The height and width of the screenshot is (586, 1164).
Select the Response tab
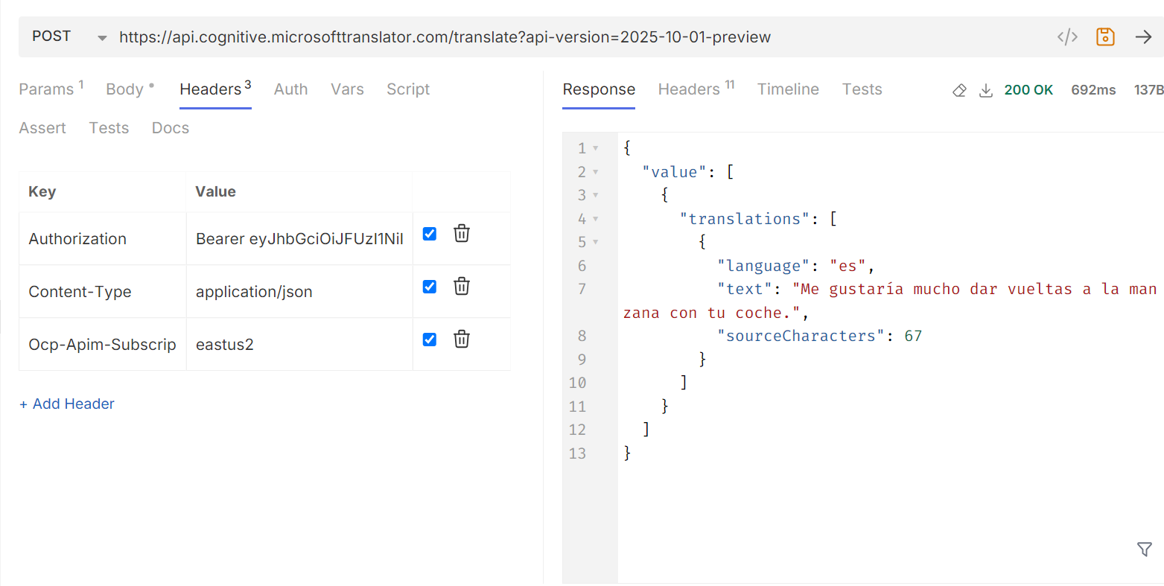coord(599,89)
